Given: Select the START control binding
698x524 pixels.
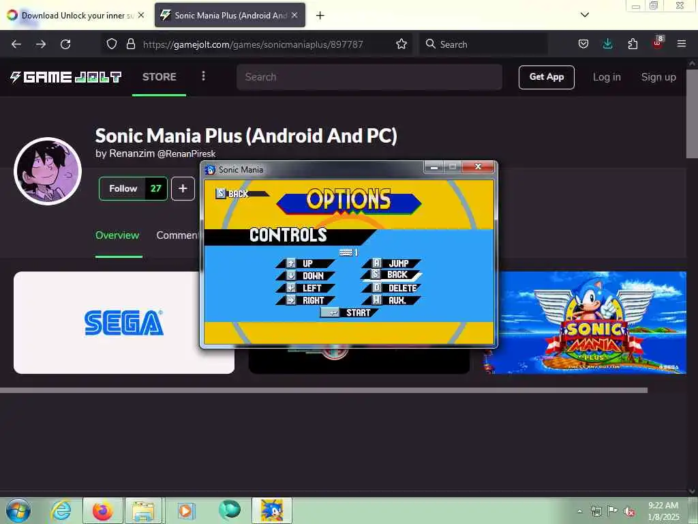Looking at the screenshot, I should 349,312.
